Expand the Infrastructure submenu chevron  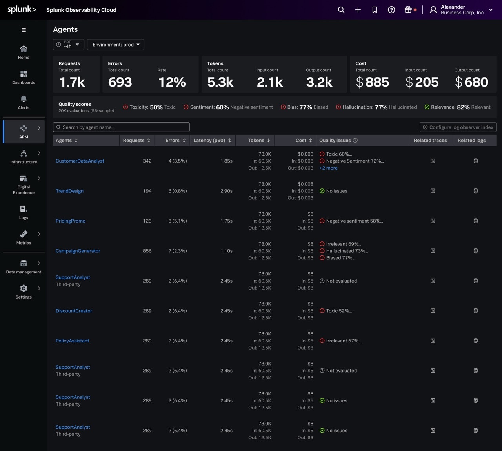39,153
